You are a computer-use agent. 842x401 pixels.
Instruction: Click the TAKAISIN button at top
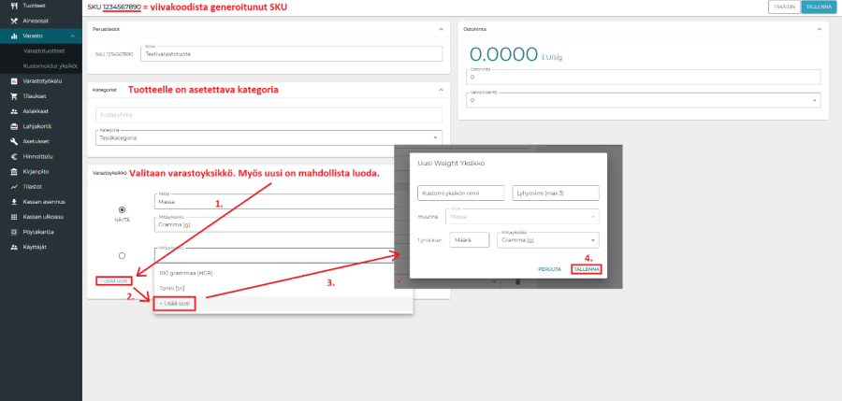[782, 7]
